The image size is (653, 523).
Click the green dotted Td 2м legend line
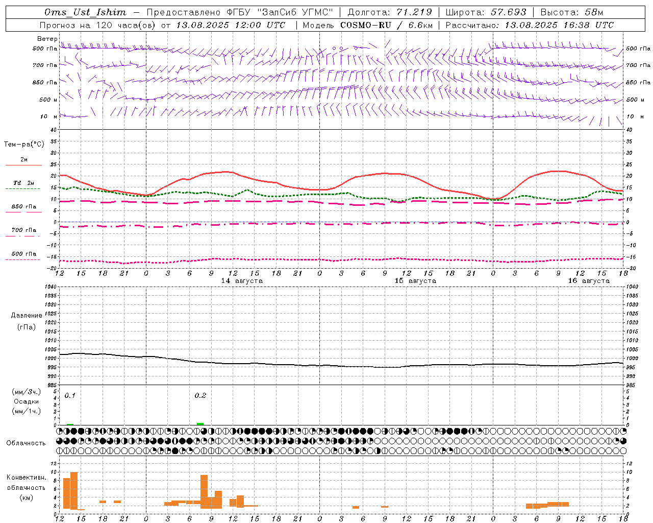[x=22, y=188]
